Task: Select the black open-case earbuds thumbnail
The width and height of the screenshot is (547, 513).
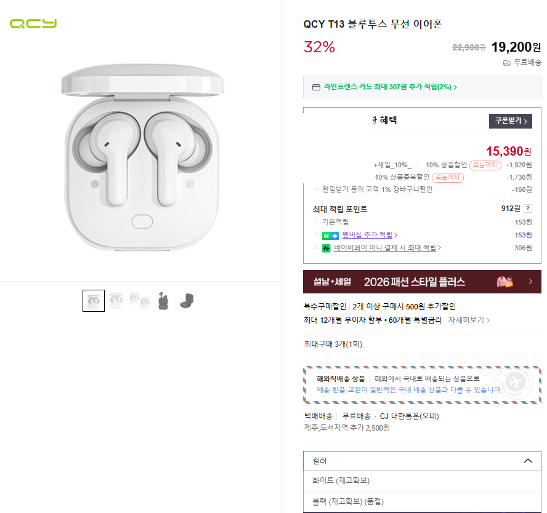Action: 163,301
